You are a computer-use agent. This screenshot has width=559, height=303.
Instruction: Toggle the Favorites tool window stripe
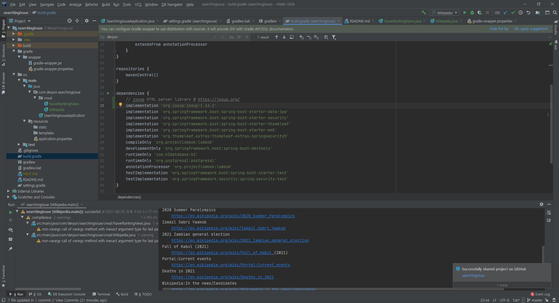tap(3, 276)
